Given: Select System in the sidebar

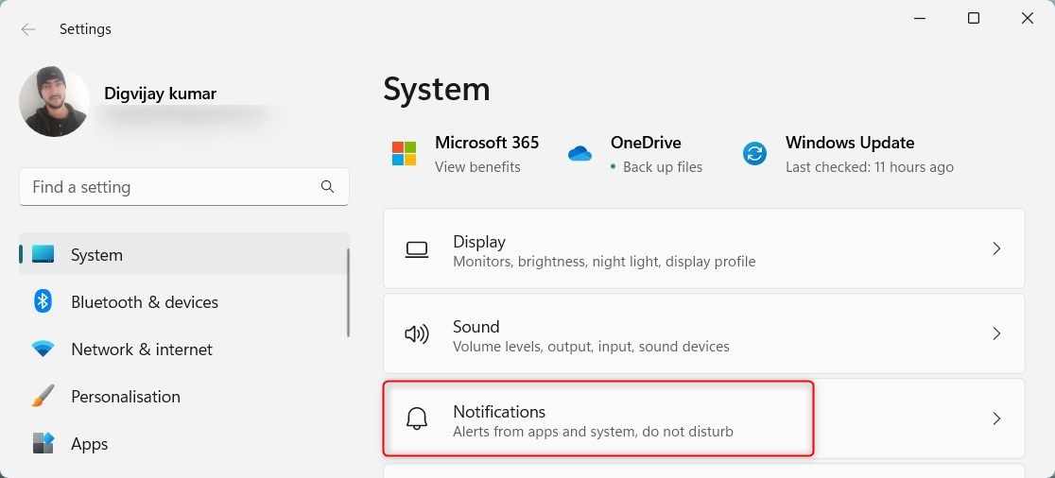Looking at the screenshot, I should (x=96, y=255).
